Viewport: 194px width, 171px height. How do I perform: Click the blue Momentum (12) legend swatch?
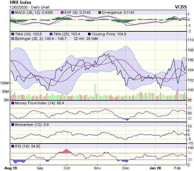pyautogui.click(x=13, y=125)
